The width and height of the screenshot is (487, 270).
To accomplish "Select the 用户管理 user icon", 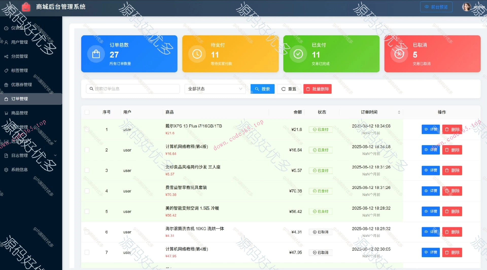I will click(x=6, y=42).
